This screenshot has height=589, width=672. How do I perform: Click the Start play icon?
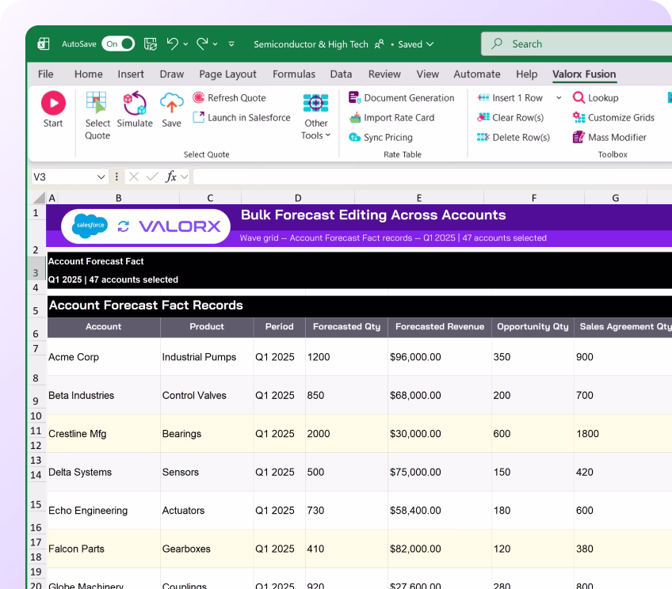coord(53,103)
